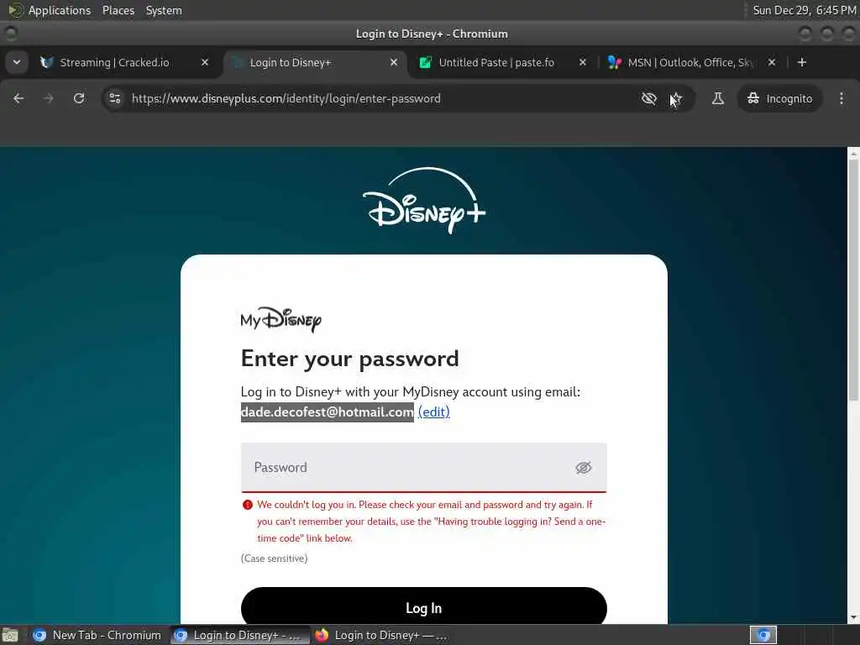The width and height of the screenshot is (860, 645).
Task: Switch to Untitled Paste | paste.fo tab
Action: [496, 62]
